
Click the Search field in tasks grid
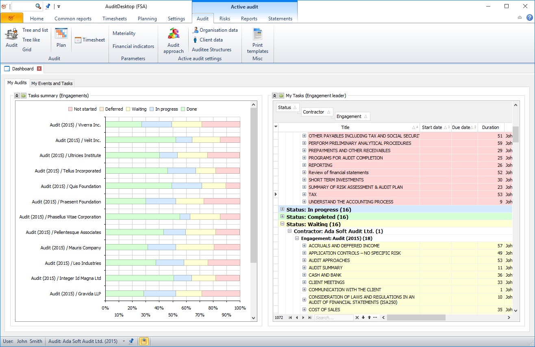point(333,318)
